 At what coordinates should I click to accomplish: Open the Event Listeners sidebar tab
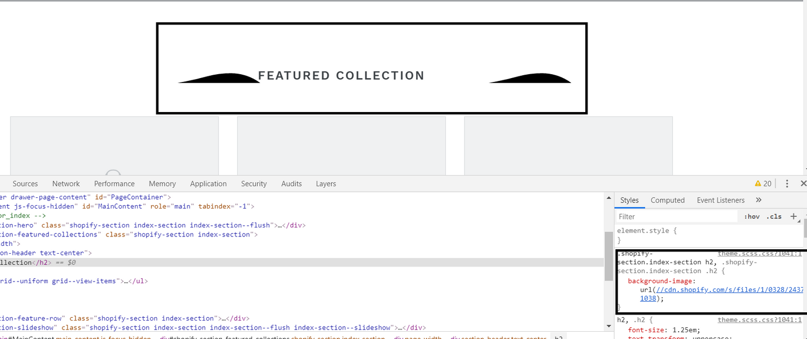(x=720, y=200)
